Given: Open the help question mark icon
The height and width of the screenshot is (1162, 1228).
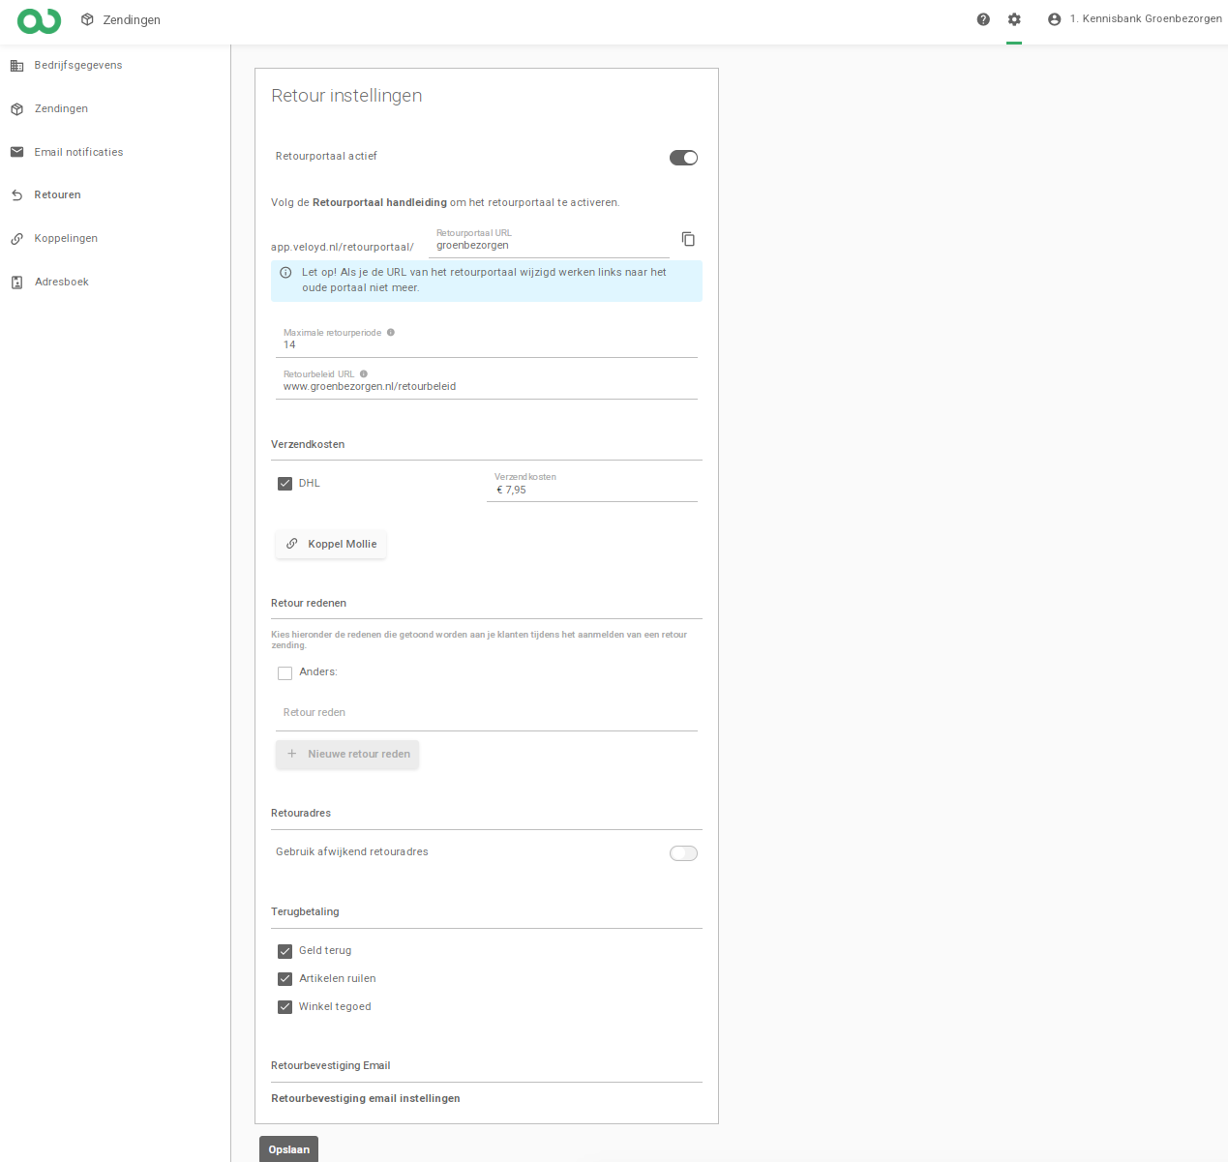Looking at the screenshot, I should pos(983,19).
